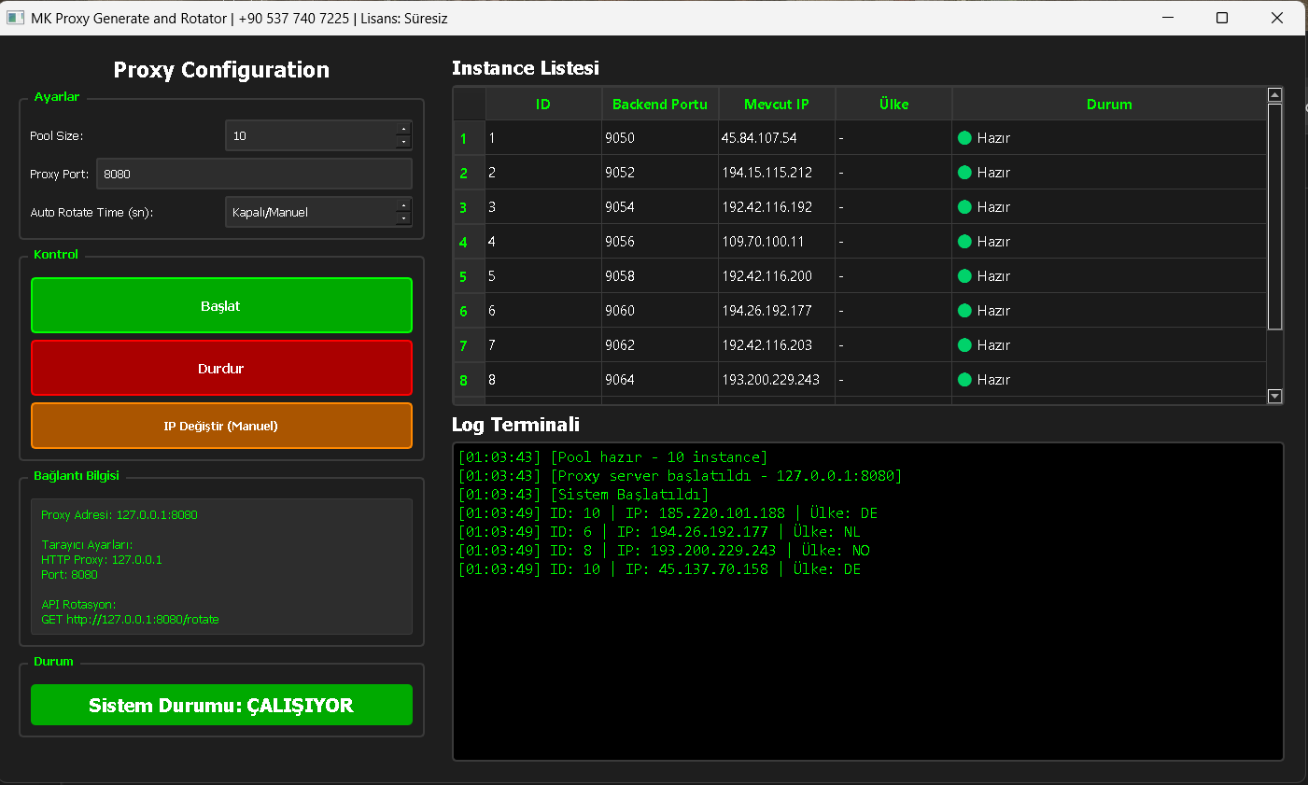Click Hazır status text in port 9056 row

pyautogui.click(x=993, y=242)
